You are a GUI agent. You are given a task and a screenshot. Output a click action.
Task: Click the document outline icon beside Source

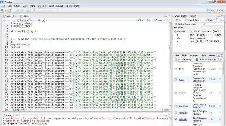(x=169, y=20)
